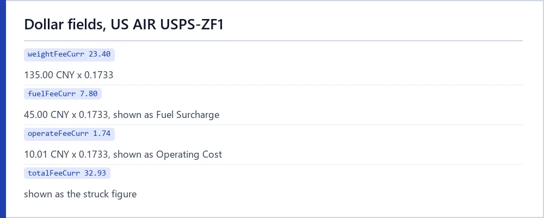Click the "Fuel Surcharge" phrase
This screenshot has height=218, width=544.
point(187,114)
